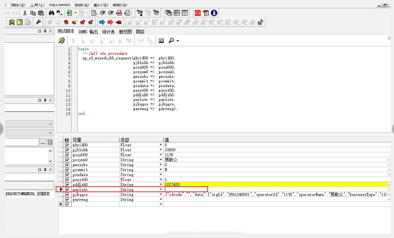Click the red Oracle logo icon
This screenshot has height=238, width=394.
tap(198, 13)
